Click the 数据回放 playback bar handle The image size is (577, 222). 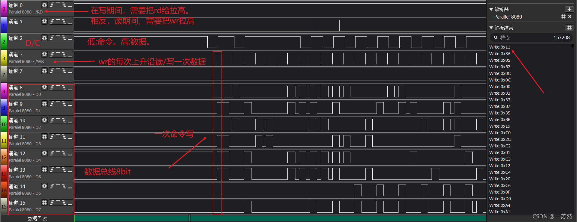(190, 218)
